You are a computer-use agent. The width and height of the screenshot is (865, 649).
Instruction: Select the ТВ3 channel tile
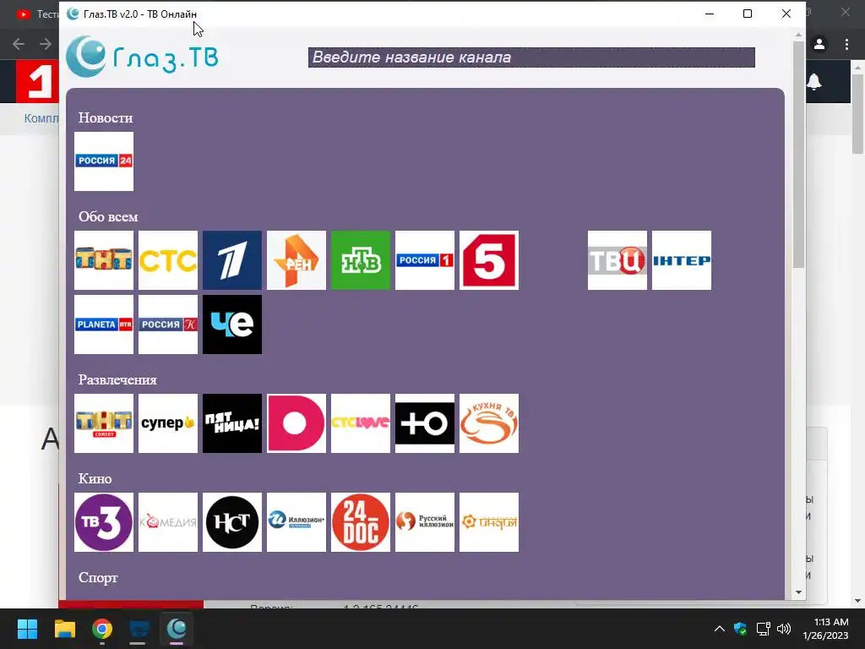tap(104, 522)
